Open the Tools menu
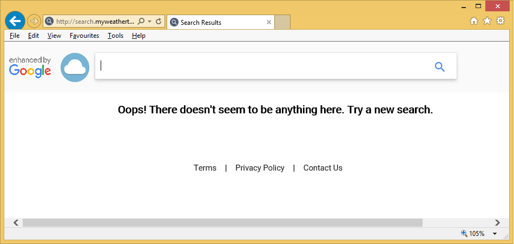 [115, 36]
